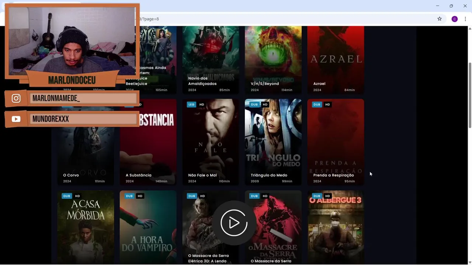This screenshot has width=472, height=265.
Task: Click the HD badge on Não Fale o Mal
Action: [x=202, y=105]
